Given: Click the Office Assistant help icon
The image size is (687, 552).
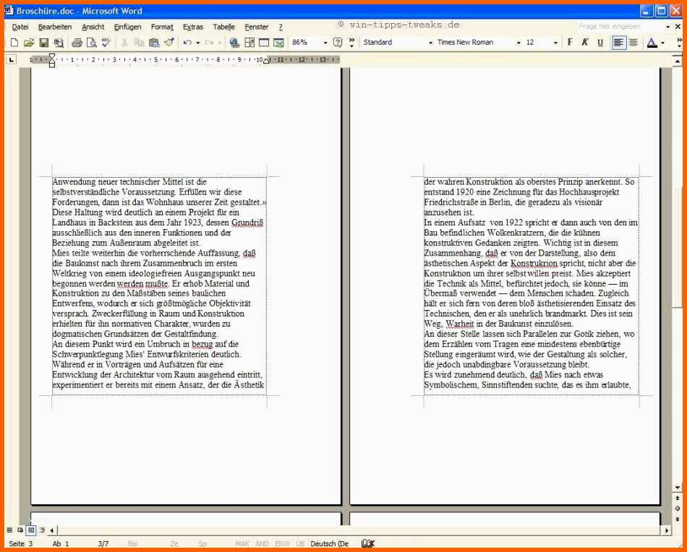Looking at the screenshot, I should [x=338, y=43].
